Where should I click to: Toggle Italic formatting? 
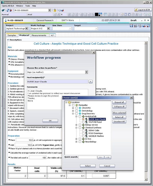click(73, 15)
